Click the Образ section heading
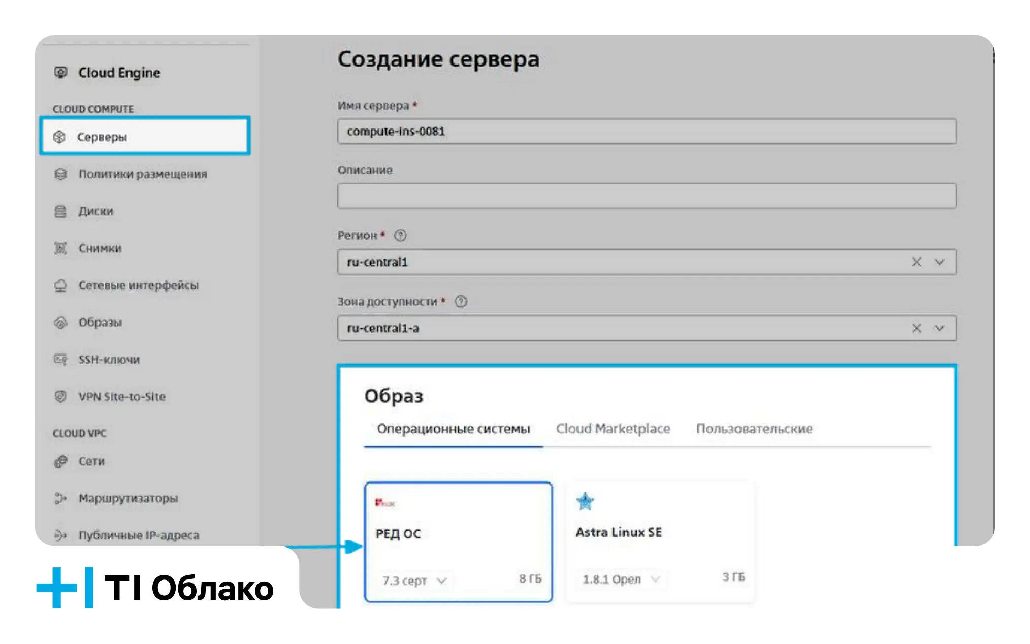The height and width of the screenshot is (644, 1030). coord(394,396)
